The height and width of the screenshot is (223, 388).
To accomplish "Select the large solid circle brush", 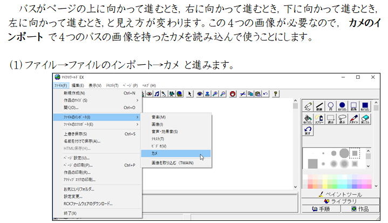I will click(x=344, y=153).
